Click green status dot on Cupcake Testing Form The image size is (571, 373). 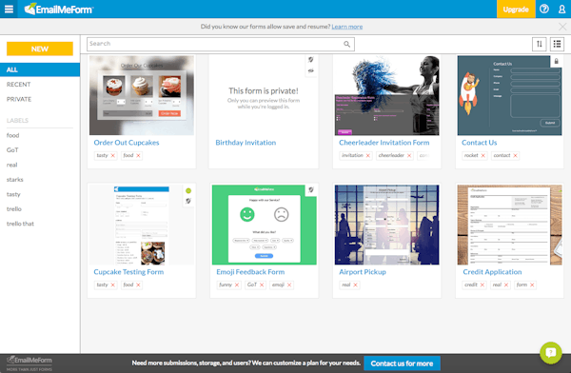[188, 190]
